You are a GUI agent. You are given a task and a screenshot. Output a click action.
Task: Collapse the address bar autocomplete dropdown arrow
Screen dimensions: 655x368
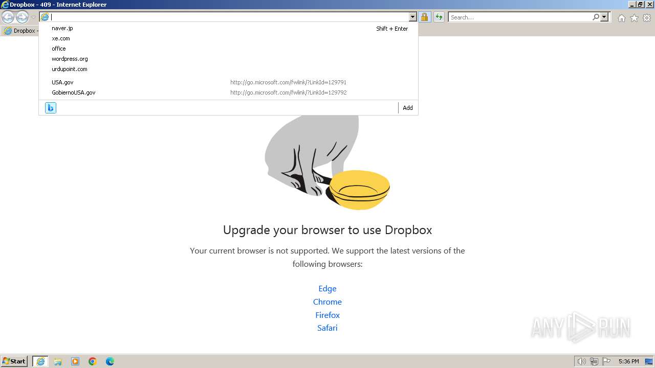point(412,17)
